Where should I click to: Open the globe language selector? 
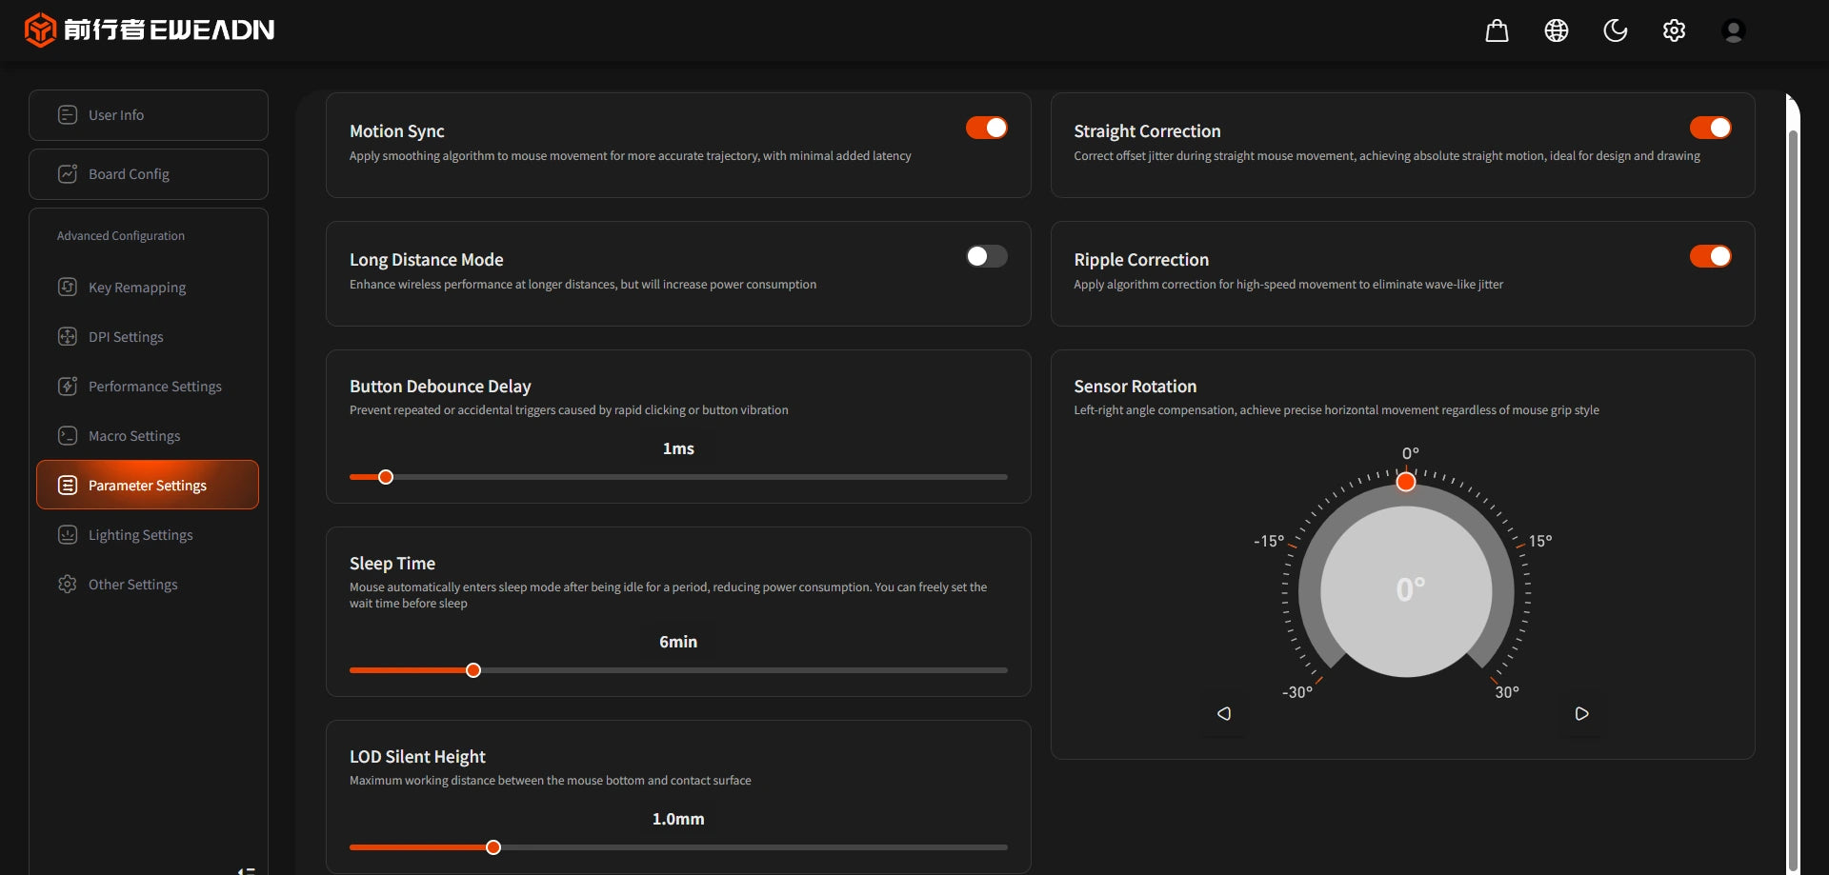pyautogui.click(x=1557, y=30)
